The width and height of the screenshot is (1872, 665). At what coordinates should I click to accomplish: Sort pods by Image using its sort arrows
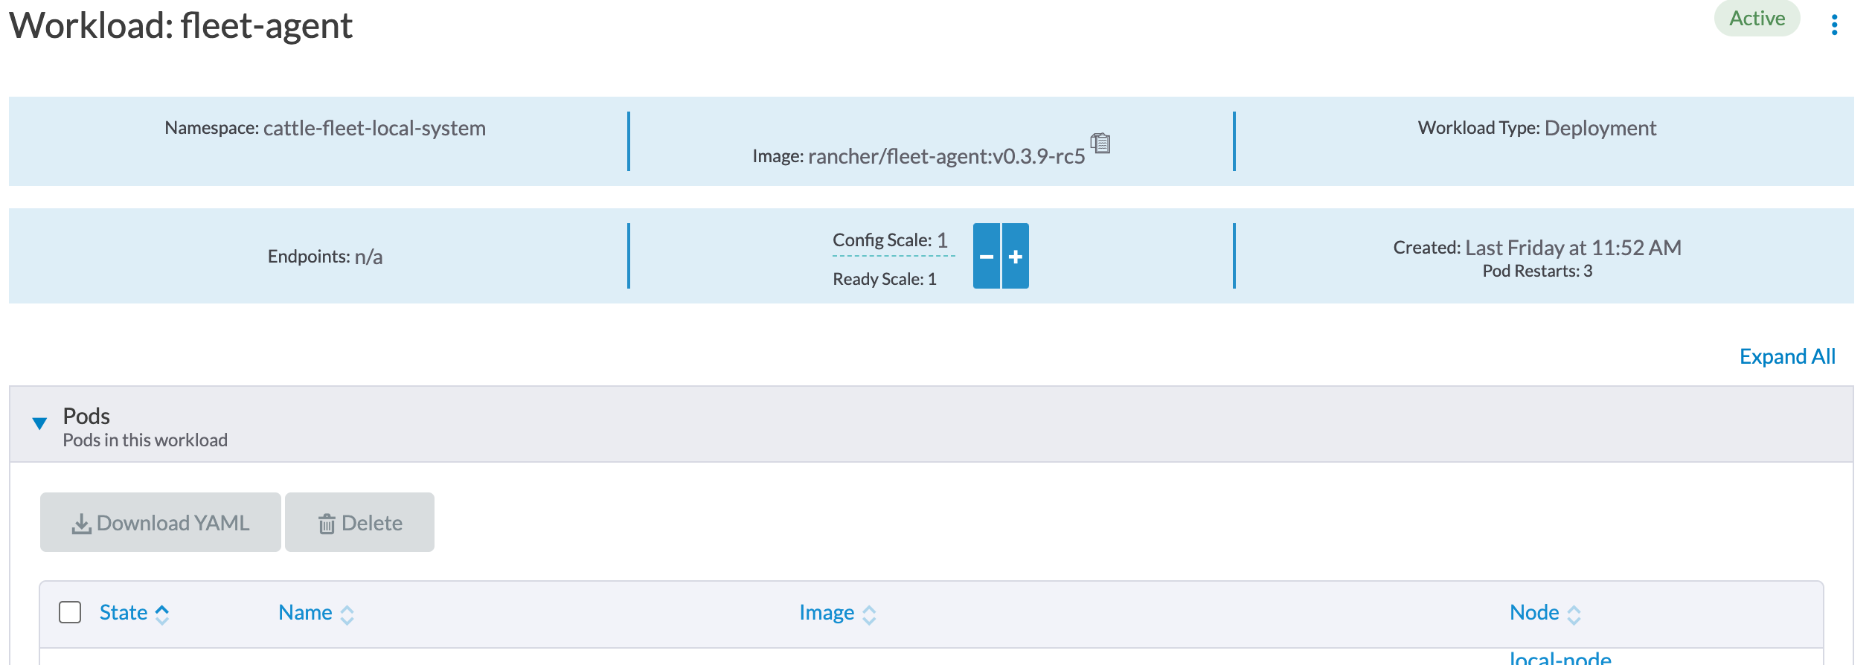pos(871,612)
